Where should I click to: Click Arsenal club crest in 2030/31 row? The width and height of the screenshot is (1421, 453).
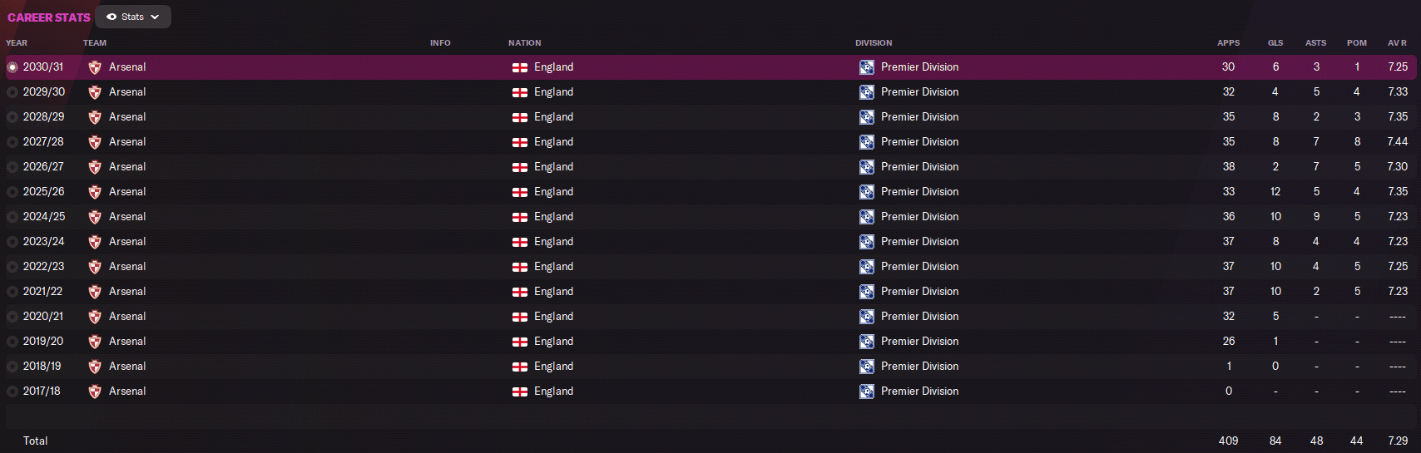(95, 67)
